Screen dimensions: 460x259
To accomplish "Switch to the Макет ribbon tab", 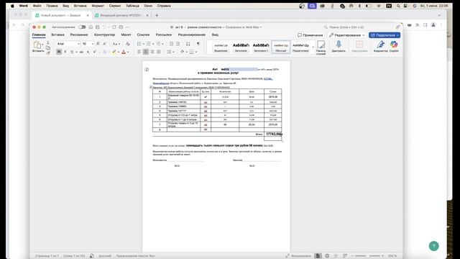I will coord(126,35).
